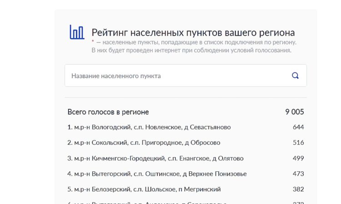This screenshot has width=341, height=204.
Task: Focus the 'Название населенного пункта' search field
Action: 177,76
